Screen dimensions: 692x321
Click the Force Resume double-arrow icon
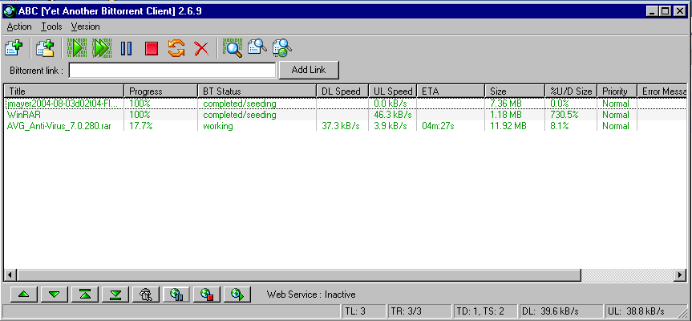pyautogui.click(x=102, y=47)
